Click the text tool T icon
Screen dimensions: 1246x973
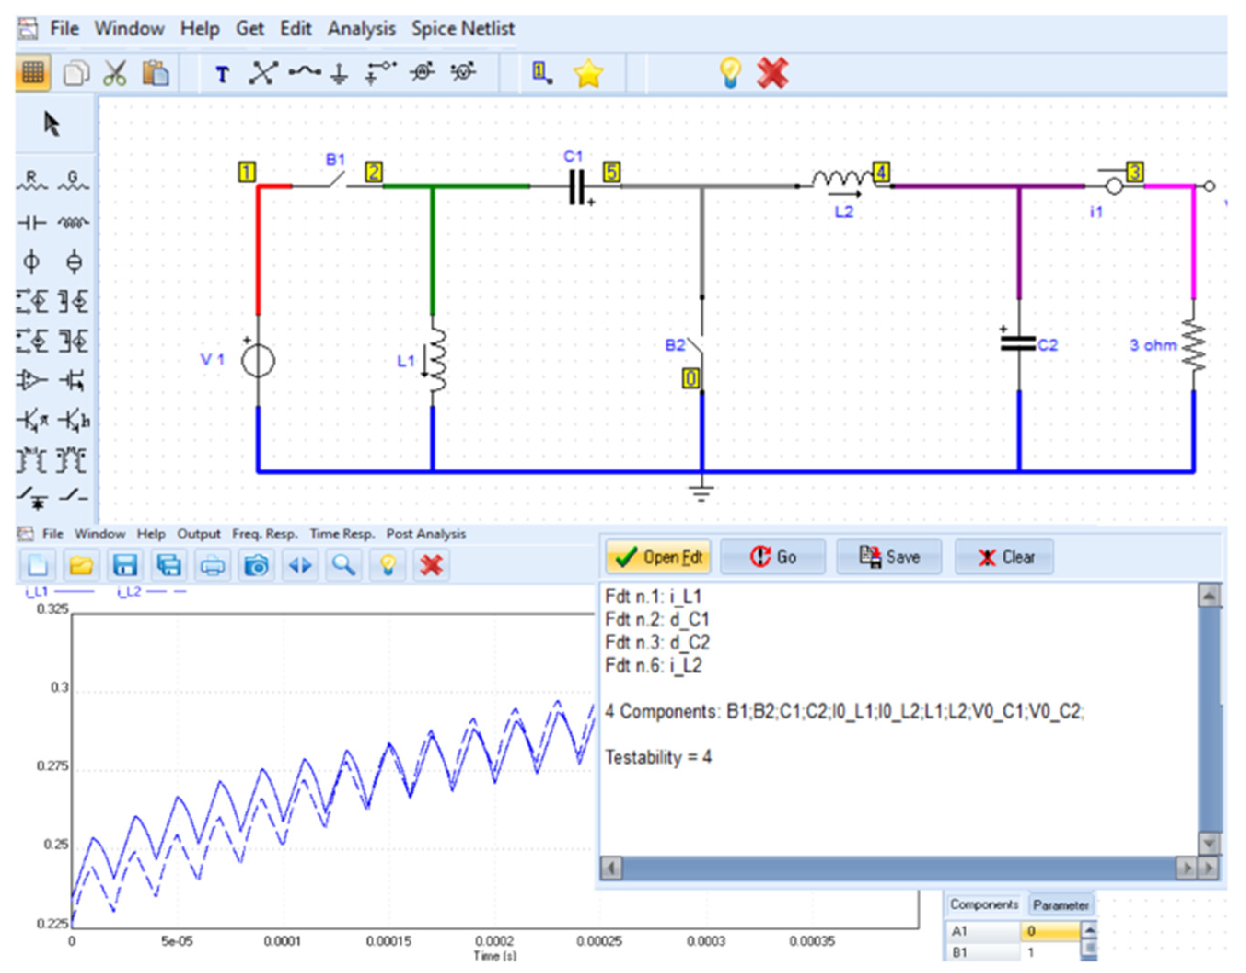pyautogui.click(x=222, y=74)
